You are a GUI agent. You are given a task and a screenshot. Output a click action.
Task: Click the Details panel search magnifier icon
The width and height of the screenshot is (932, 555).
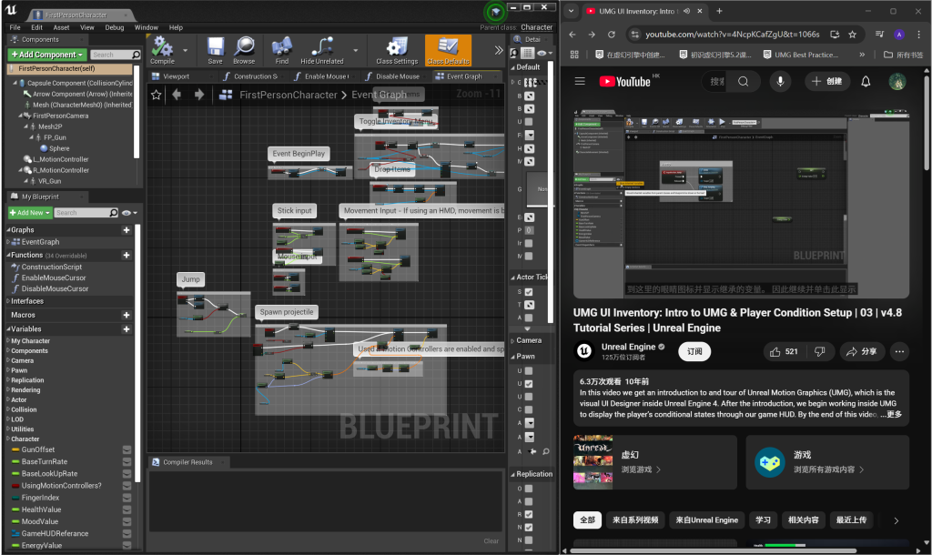tap(514, 54)
